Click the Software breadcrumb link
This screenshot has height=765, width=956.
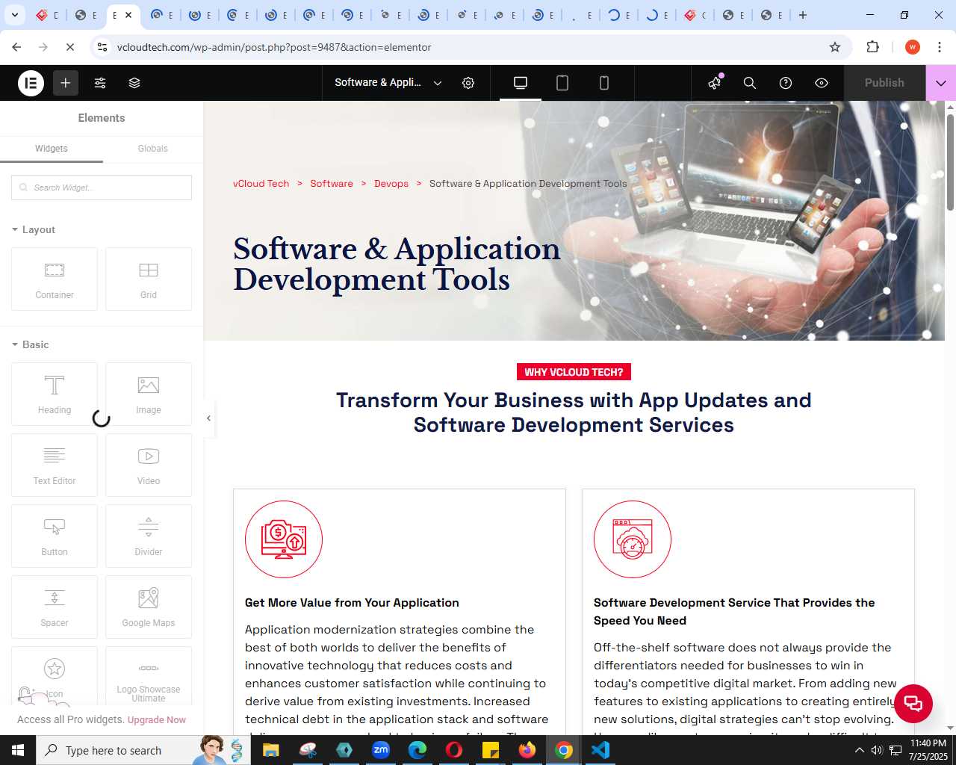[332, 184]
